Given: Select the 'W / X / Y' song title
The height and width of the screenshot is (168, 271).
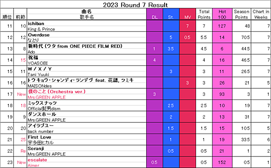Looking at the screenshot, I should 40,69.
